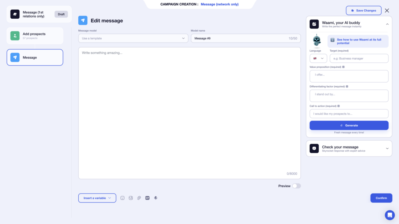This screenshot has height=224, width=399.
Task: Open the Insert a variable dropdown
Action: [x=97, y=198]
